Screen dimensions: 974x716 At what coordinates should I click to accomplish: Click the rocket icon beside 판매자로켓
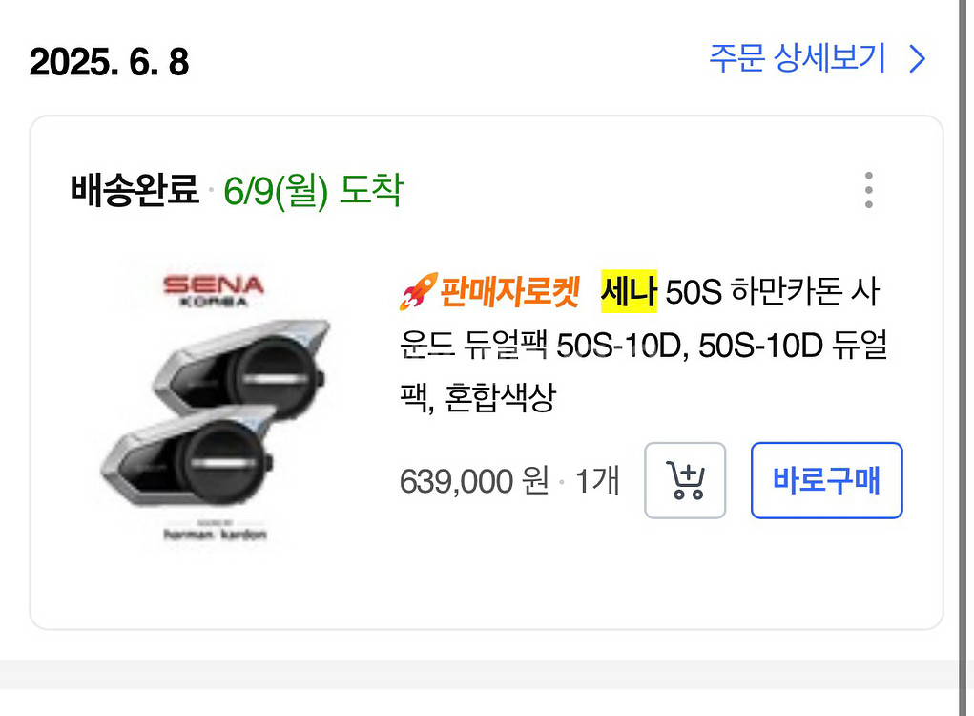(x=417, y=292)
